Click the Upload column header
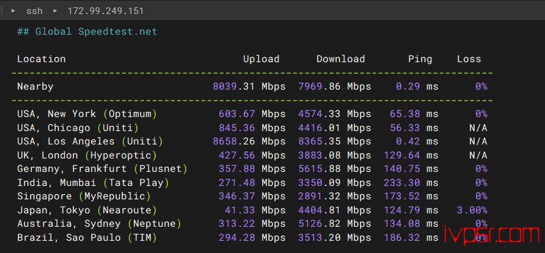545x253 pixels. click(x=262, y=59)
